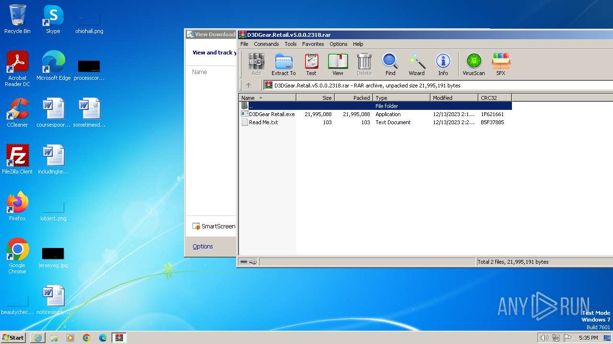The height and width of the screenshot is (344, 613).
Task: Click the Add toolbar icon in WinRAR
Action: 256,64
